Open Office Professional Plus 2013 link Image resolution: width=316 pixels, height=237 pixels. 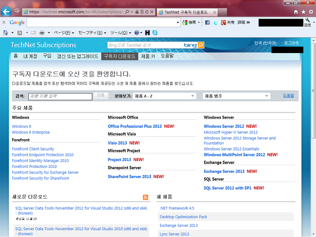click(x=135, y=126)
